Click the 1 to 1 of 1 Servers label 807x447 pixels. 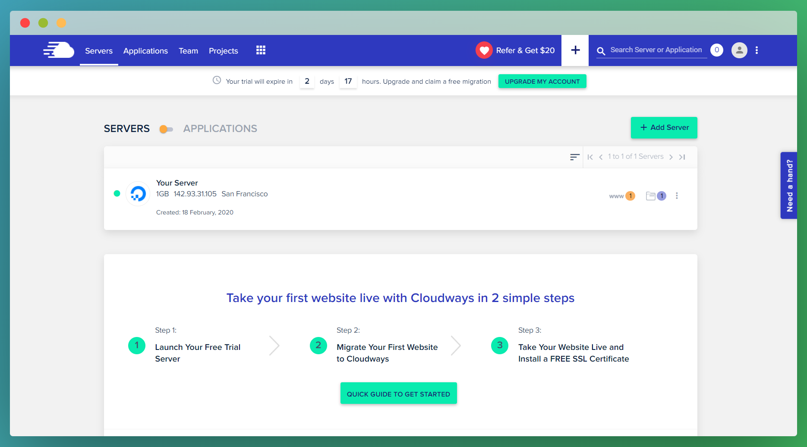tap(636, 157)
